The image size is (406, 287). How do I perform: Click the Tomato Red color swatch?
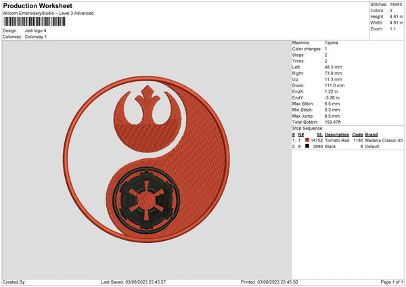point(307,140)
